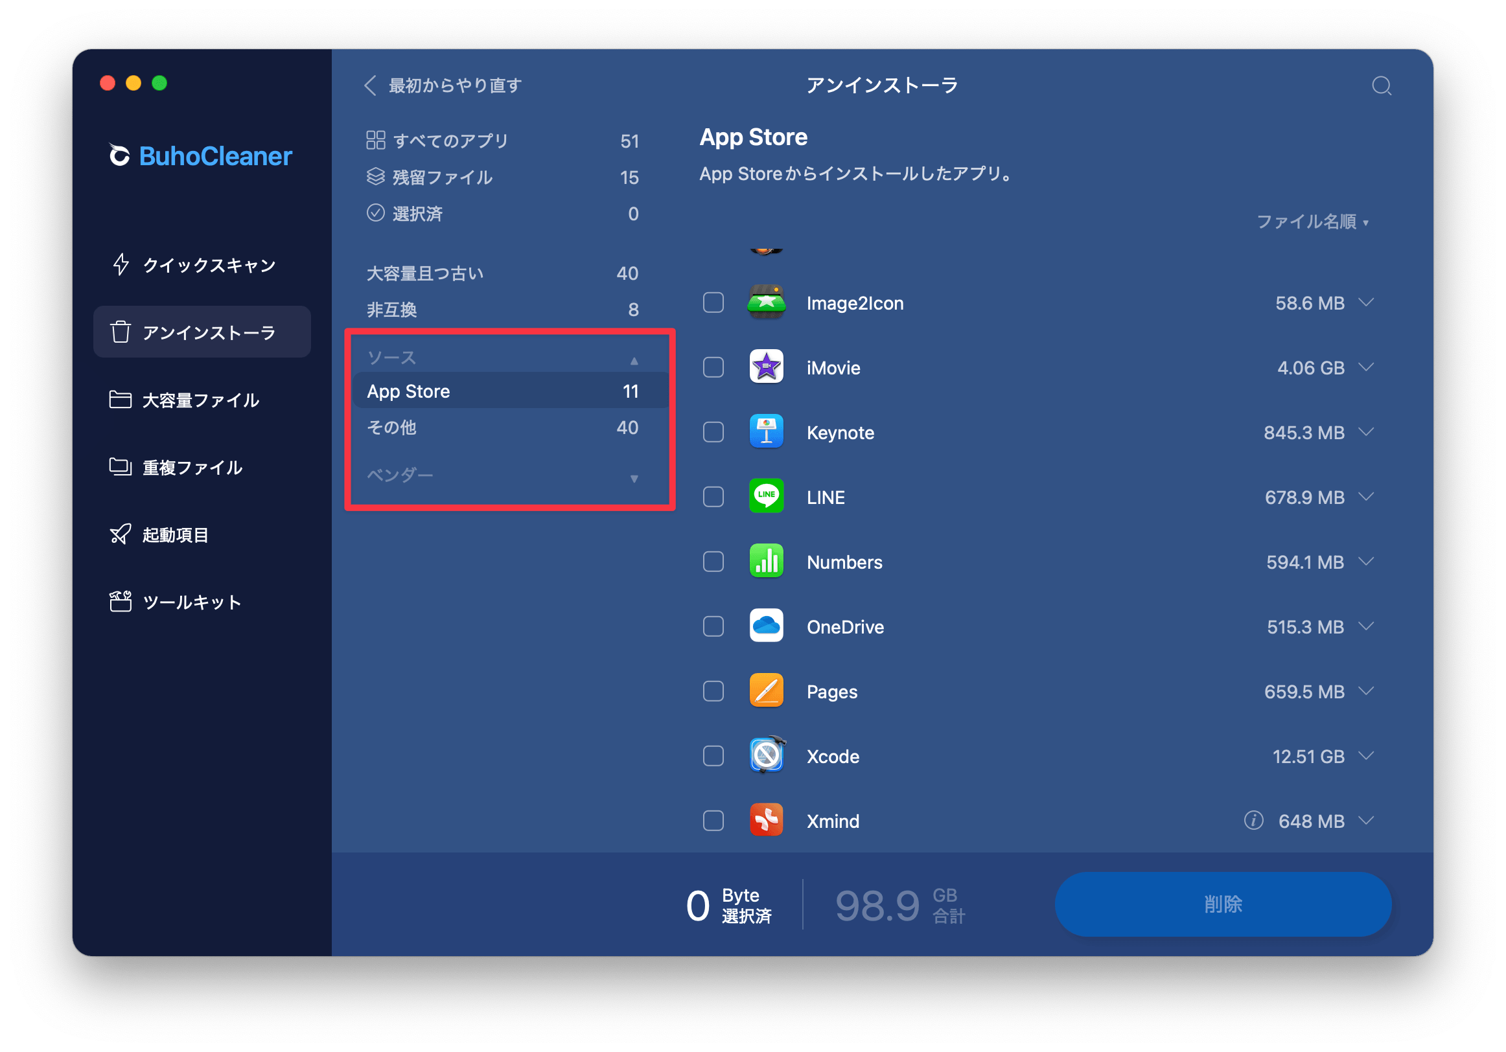The width and height of the screenshot is (1506, 1052).
Task: Click the Duplicate Files icon
Action: pos(120,467)
